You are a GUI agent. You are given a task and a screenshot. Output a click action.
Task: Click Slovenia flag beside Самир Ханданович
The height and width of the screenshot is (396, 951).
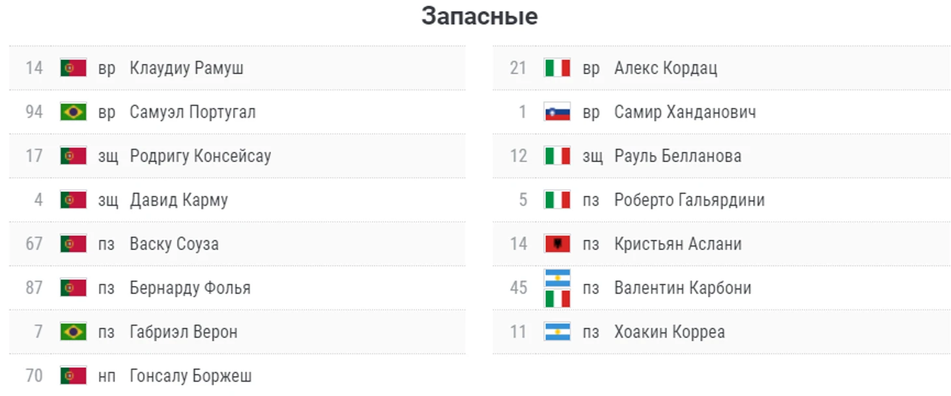pos(557,112)
